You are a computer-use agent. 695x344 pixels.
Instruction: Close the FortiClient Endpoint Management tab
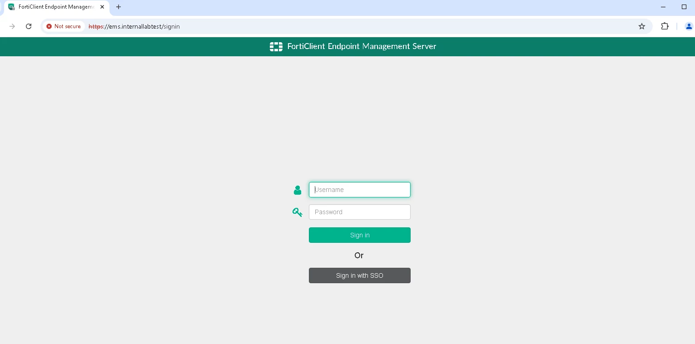(102, 7)
